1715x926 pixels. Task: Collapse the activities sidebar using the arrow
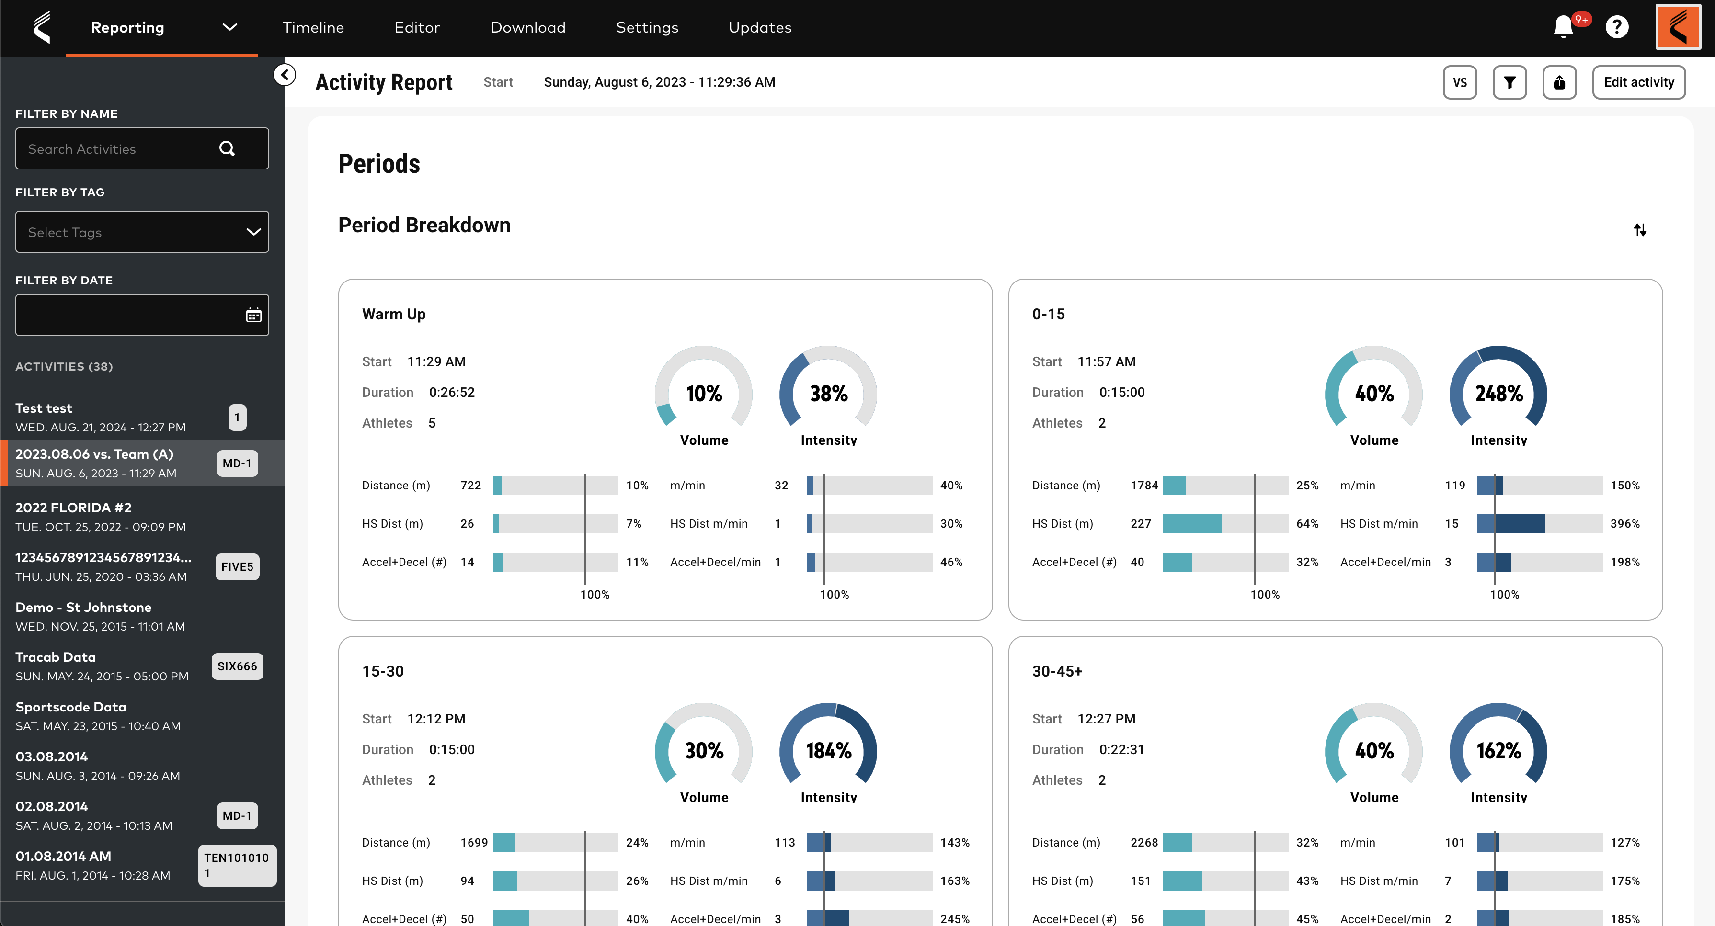pyautogui.click(x=285, y=75)
